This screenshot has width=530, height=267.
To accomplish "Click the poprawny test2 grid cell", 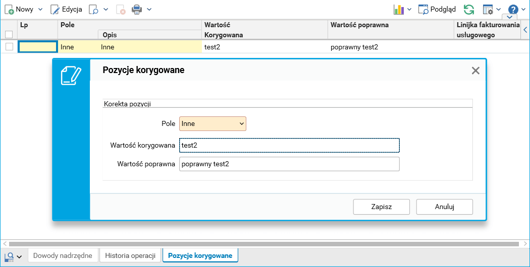I will pos(391,47).
